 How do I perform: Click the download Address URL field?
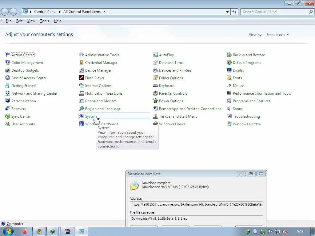[197, 204]
